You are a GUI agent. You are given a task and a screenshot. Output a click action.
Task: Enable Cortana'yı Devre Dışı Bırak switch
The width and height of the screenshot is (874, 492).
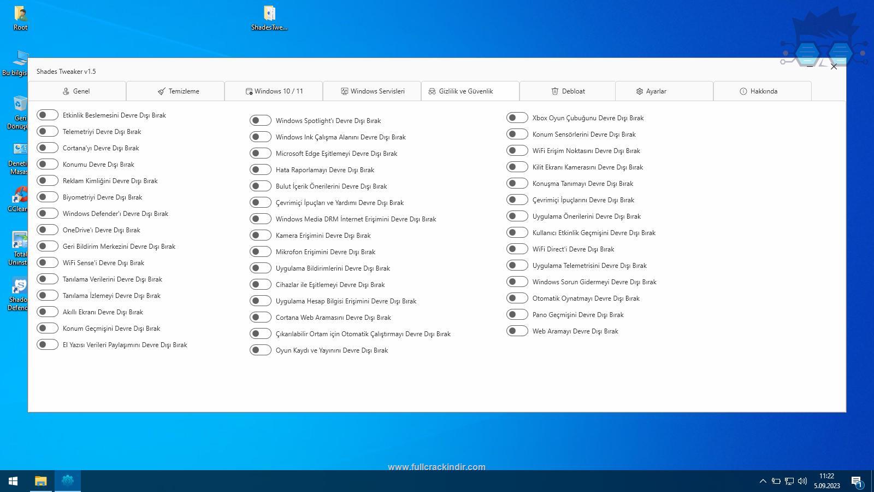(48, 148)
